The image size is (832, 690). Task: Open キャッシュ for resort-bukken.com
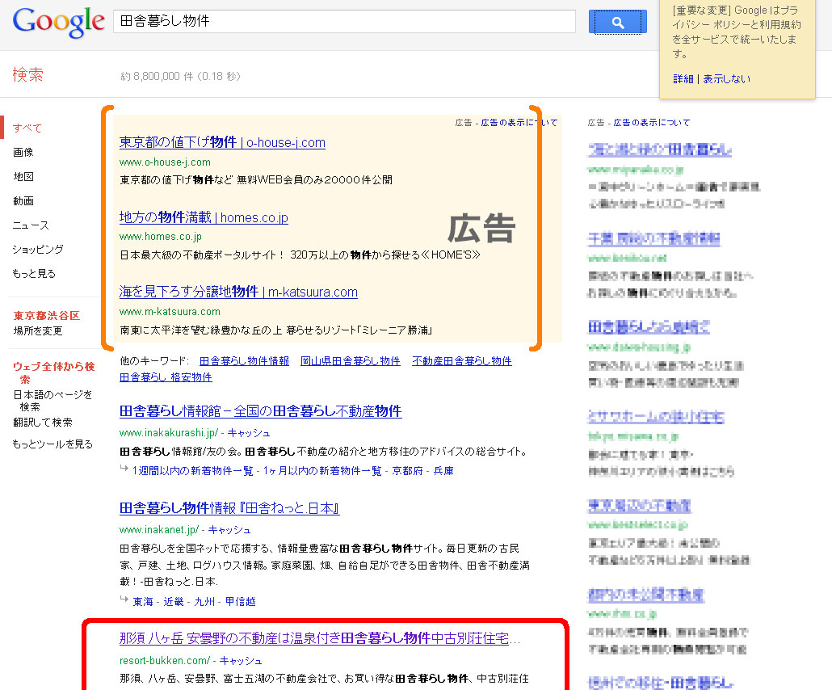[x=241, y=661]
